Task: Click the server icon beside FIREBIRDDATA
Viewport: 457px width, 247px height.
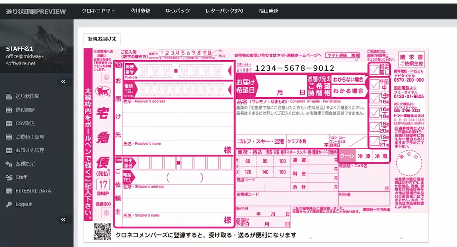Action: [x=9, y=191]
